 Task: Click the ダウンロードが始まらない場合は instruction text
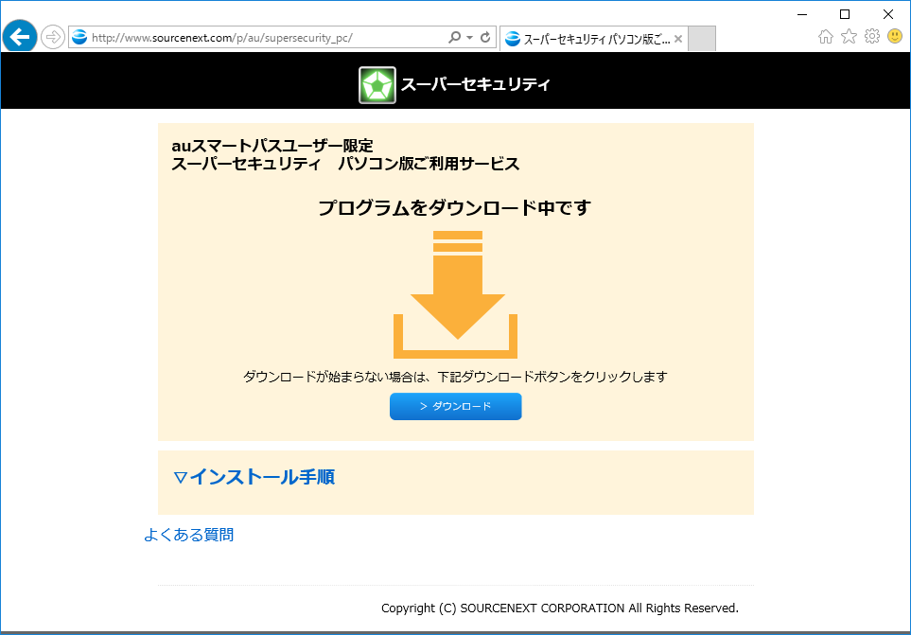[x=455, y=377]
